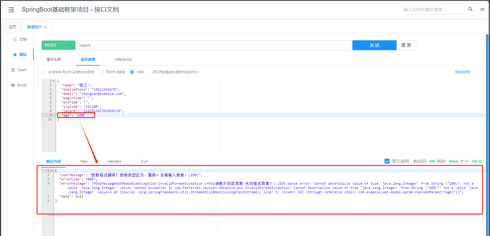Switch language with the 中 icon
The height and width of the screenshot is (236, 490).
(482, 9)
